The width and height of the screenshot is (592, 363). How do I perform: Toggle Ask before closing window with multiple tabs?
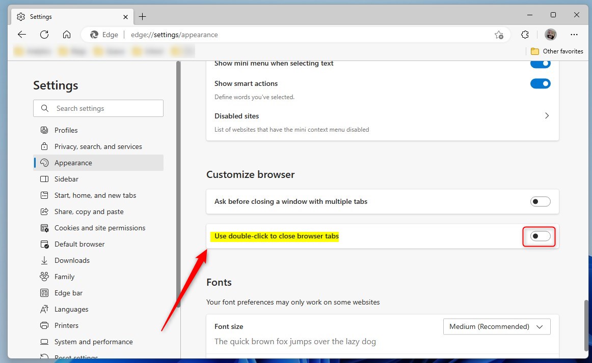pos(540,202)
